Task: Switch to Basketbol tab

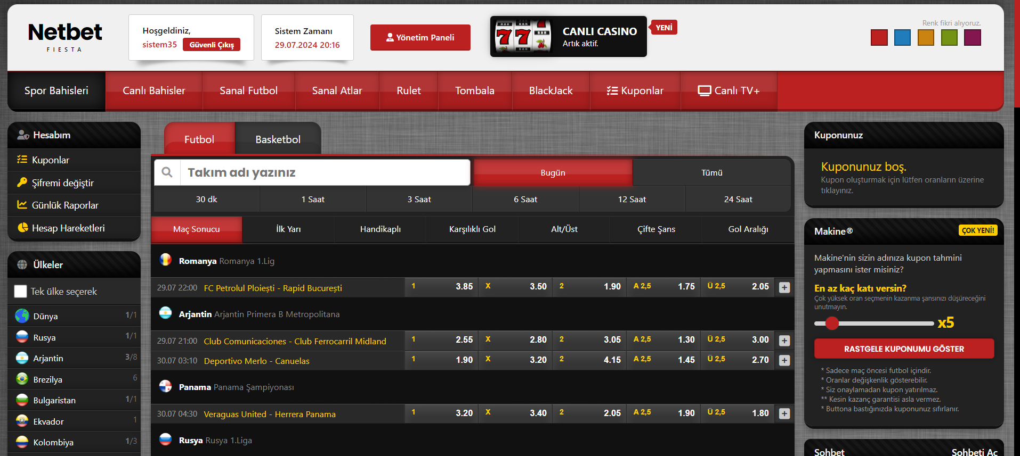Action: click(x=278, y=139)
